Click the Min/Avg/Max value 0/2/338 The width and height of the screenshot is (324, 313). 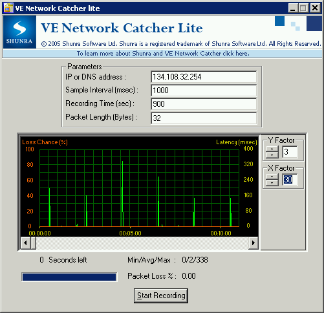(195, 260)
